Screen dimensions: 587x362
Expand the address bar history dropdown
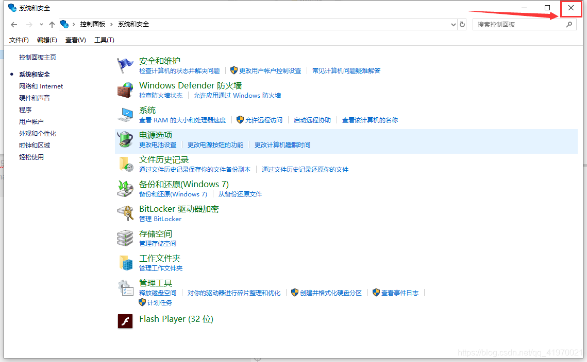tap(454, 25)
